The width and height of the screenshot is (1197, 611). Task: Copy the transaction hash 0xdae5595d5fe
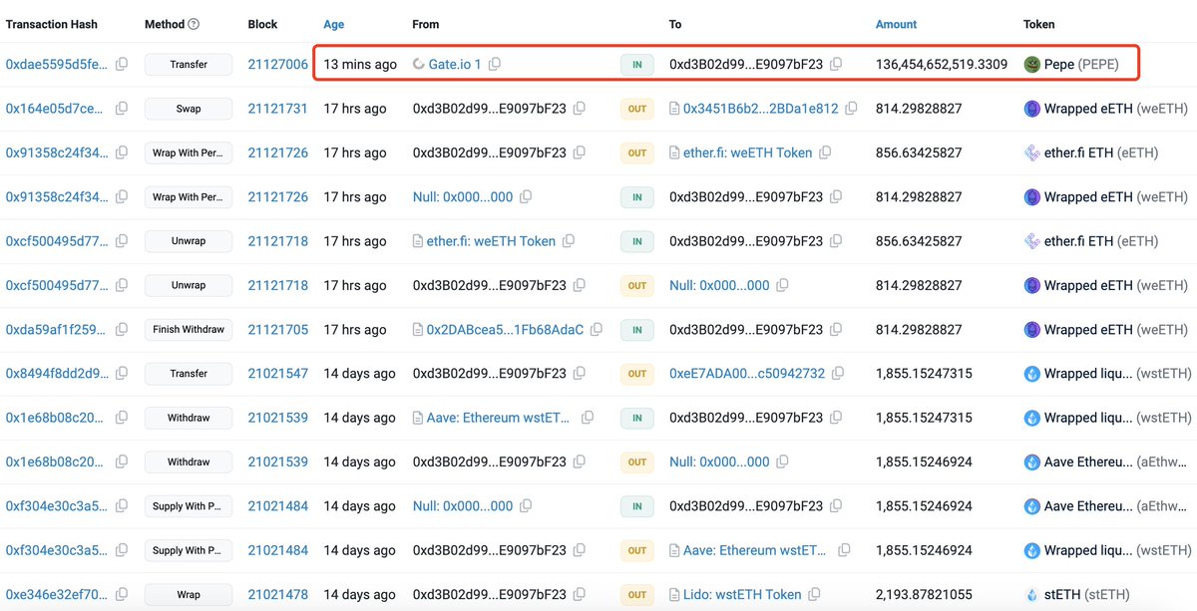pyautogui.click(x=120, y=64)
